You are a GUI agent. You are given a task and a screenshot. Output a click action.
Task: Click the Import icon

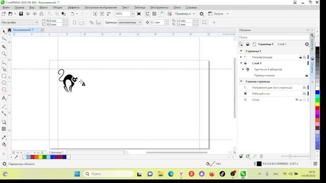(95, 14)
